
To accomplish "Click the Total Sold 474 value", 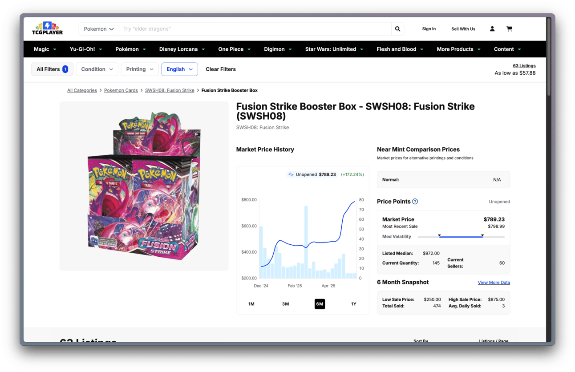I will [x=437, y=306].
